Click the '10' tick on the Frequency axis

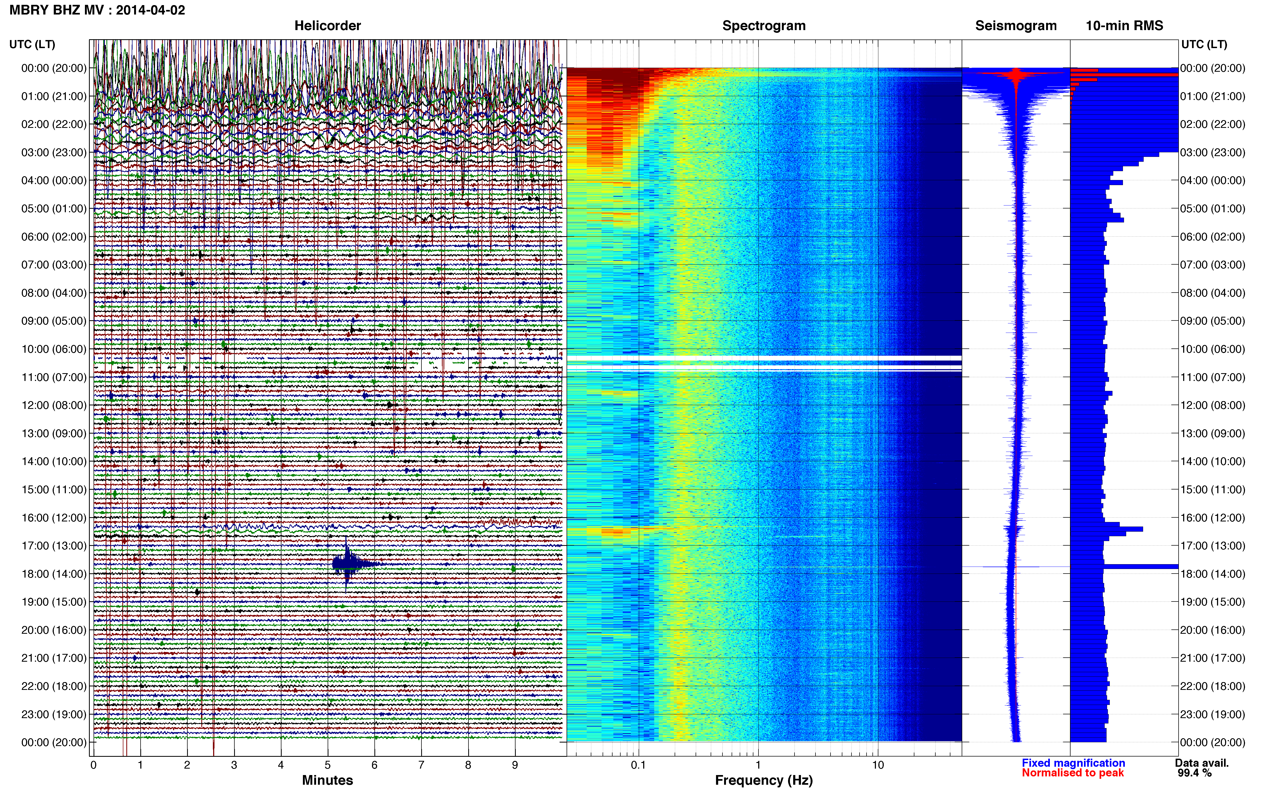point(878,765)
